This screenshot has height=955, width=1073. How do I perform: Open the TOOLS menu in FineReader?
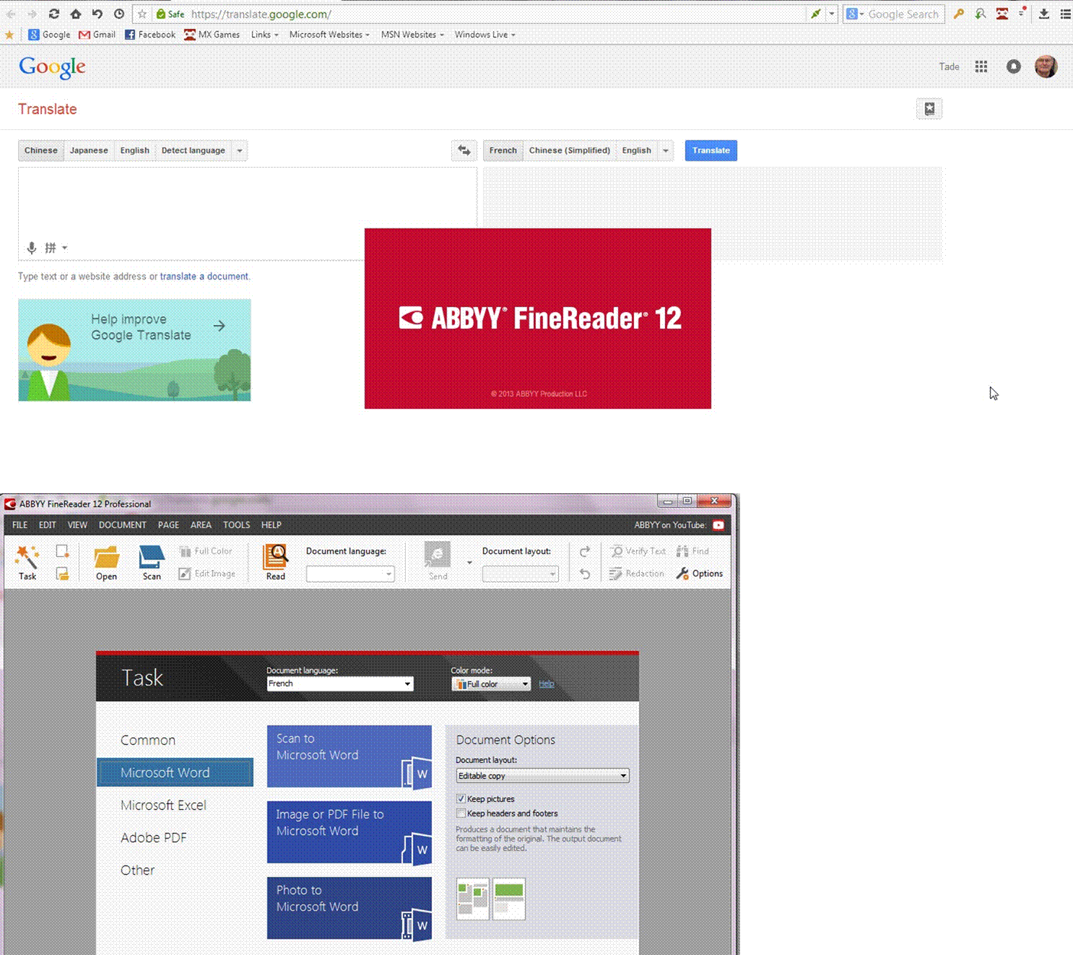tap(237, 525)
